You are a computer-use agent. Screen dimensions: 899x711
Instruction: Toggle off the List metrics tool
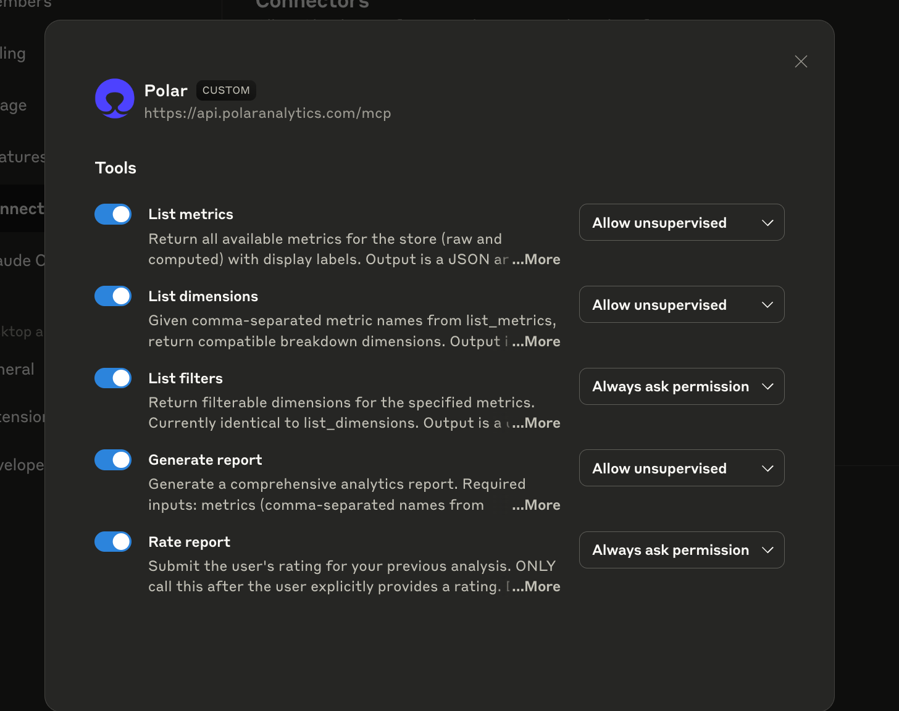113,214
